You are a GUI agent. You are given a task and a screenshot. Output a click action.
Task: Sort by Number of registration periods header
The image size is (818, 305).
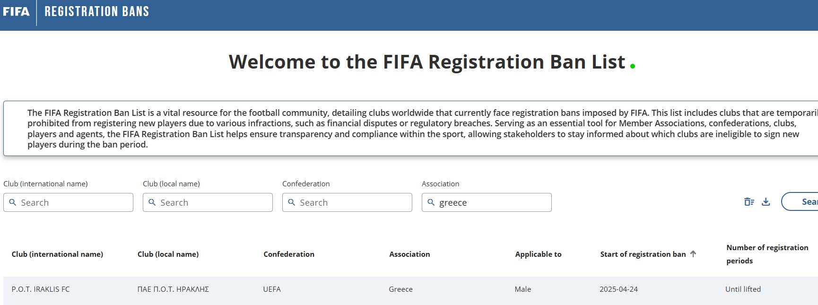pyautogui.click(x=767, y=254)
